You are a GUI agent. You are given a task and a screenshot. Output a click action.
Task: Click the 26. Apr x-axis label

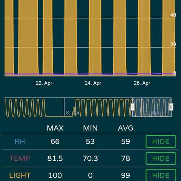click(142, 83)
